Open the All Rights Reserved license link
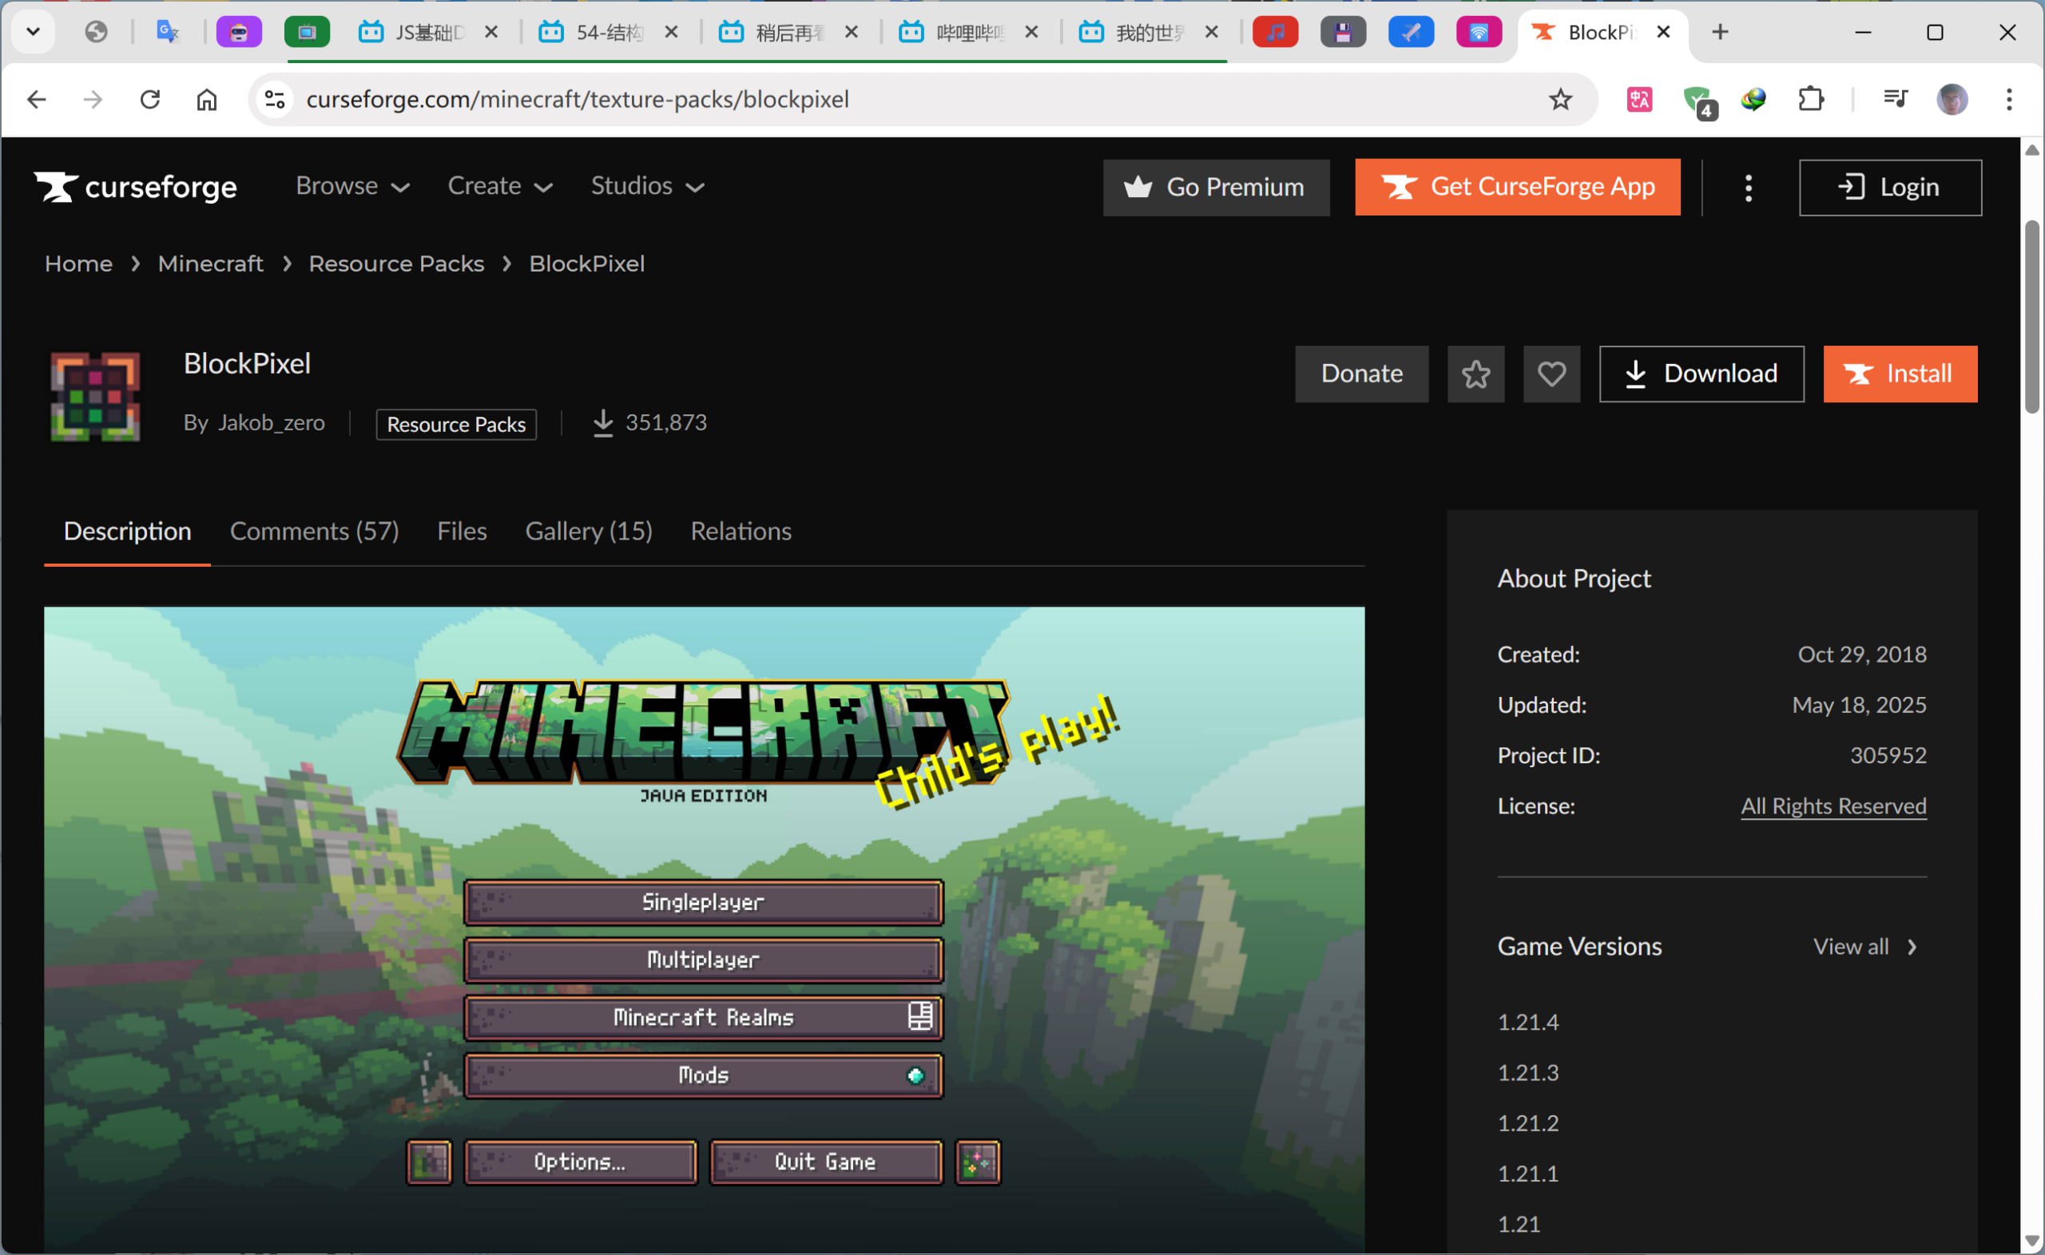This screenshot has height=1255, width=2045. [1833, 806]
